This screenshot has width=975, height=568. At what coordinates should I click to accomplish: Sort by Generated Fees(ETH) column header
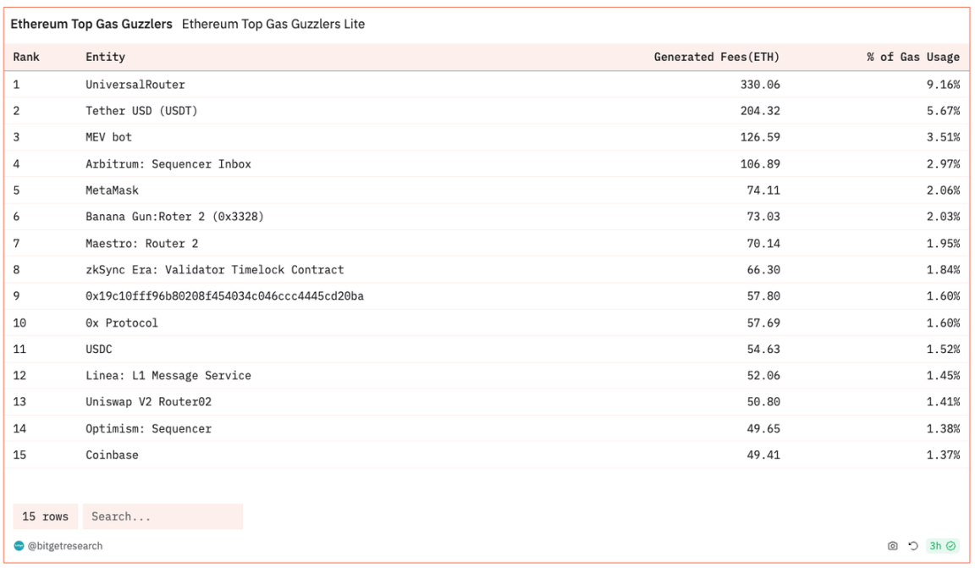(716, 57)
